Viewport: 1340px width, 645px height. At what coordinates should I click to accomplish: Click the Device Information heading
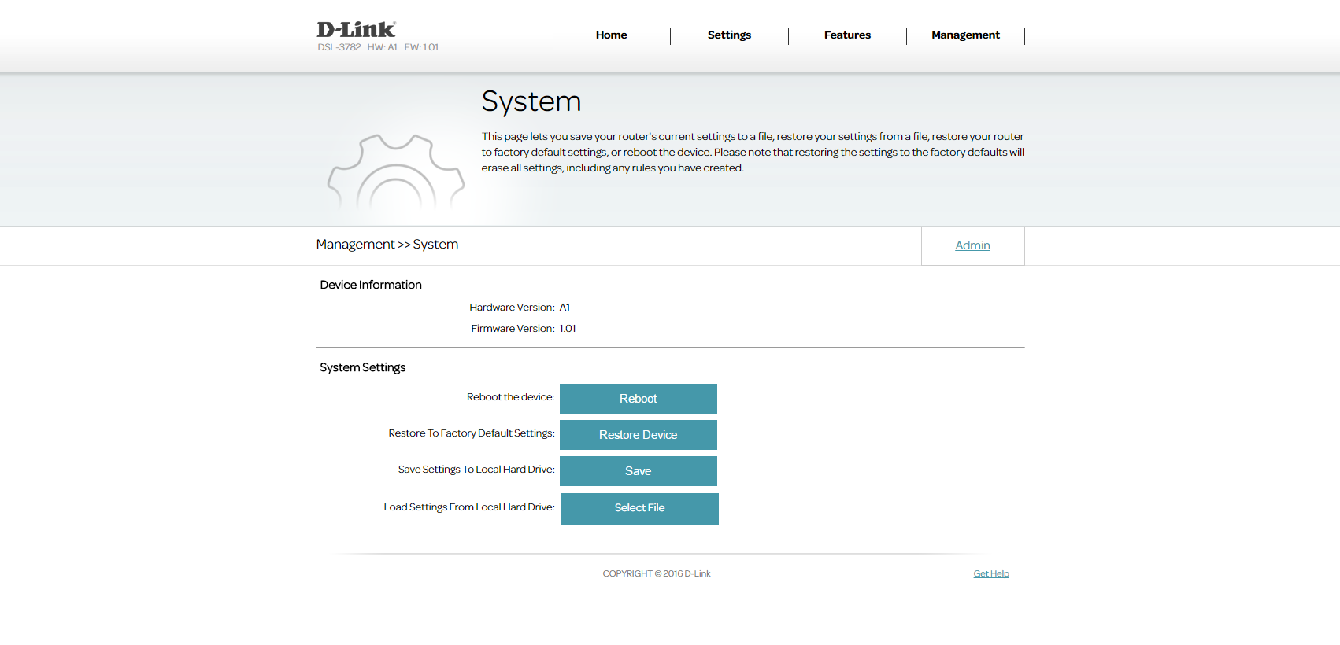[x=371, y=285]
